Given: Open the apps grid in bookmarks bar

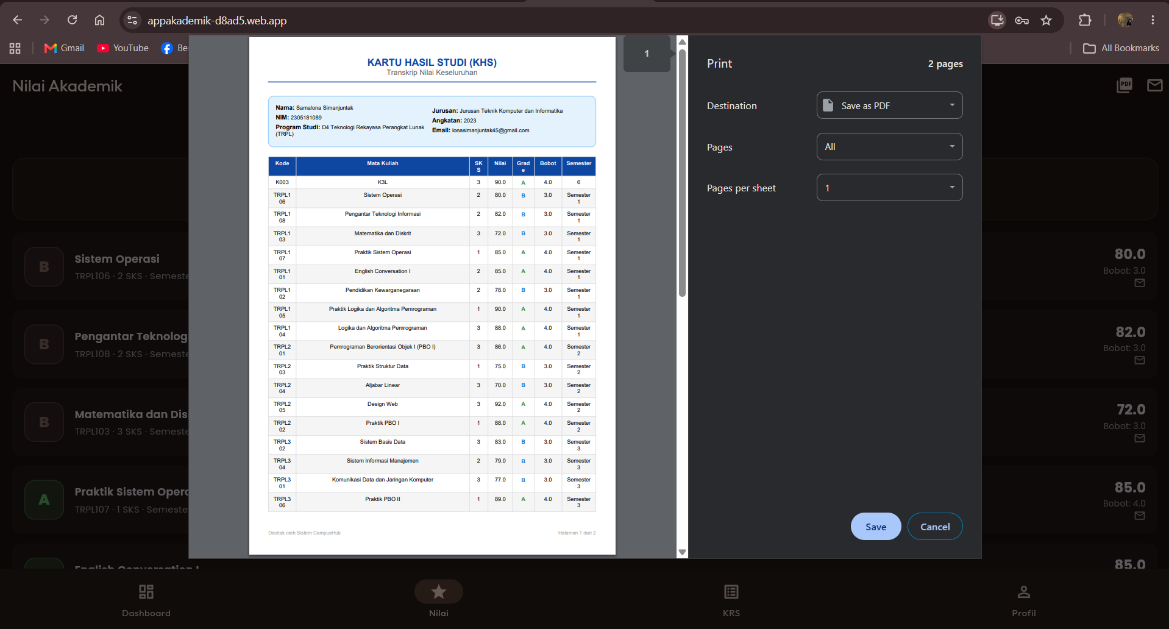Looking at the screenshot, I should (15, 48).
